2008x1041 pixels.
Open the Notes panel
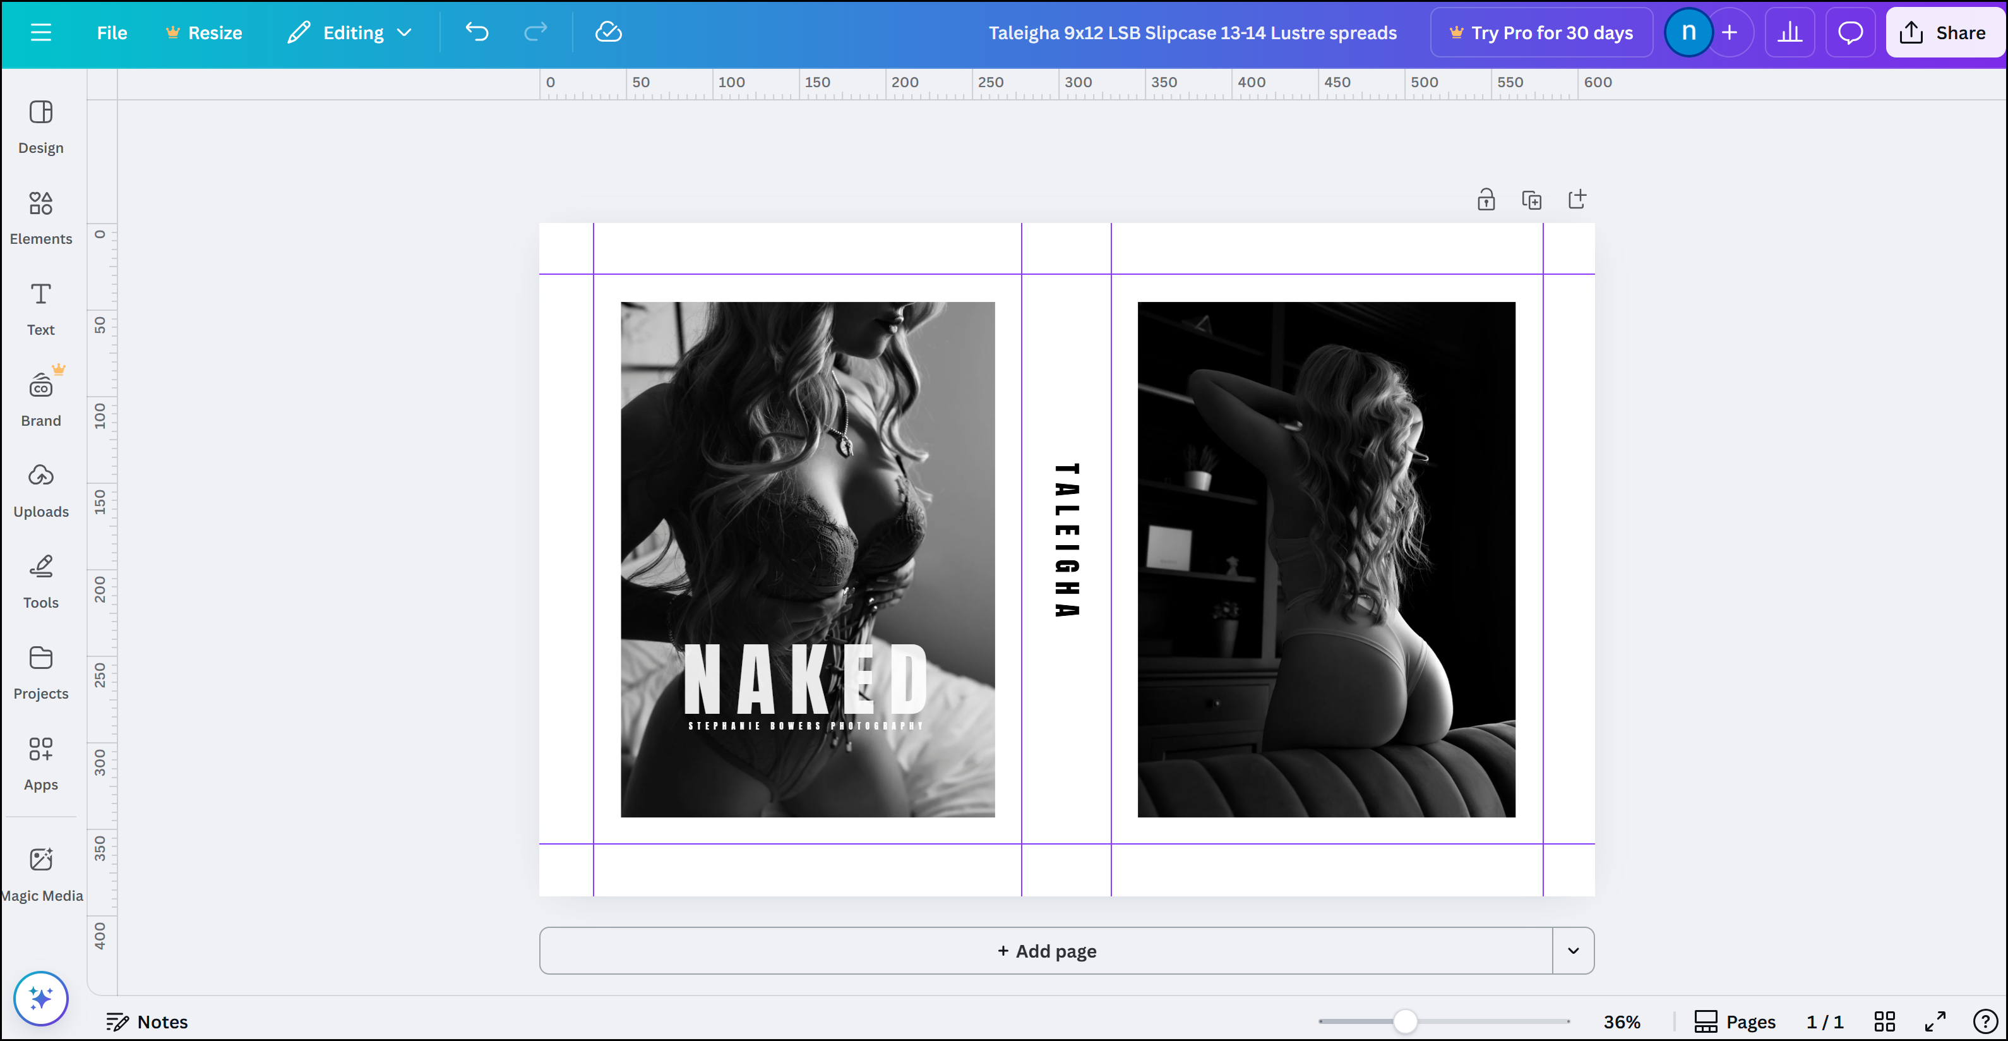147,1021
